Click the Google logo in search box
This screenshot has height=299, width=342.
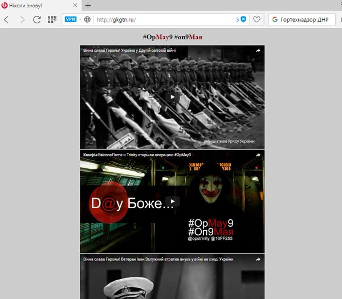tap(275, 19)
